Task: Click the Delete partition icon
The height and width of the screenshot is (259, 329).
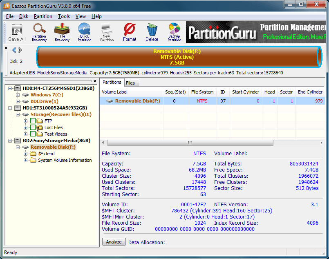Action: (x=152, y=32)
